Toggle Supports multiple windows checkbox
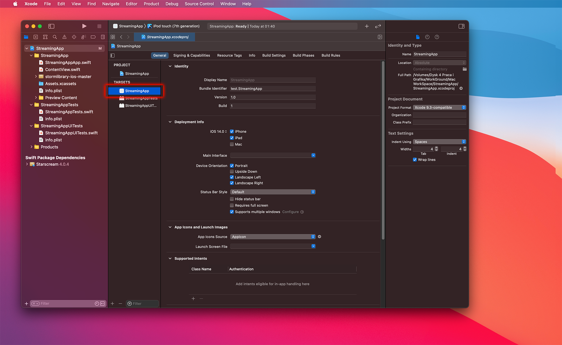 [232, 212]
